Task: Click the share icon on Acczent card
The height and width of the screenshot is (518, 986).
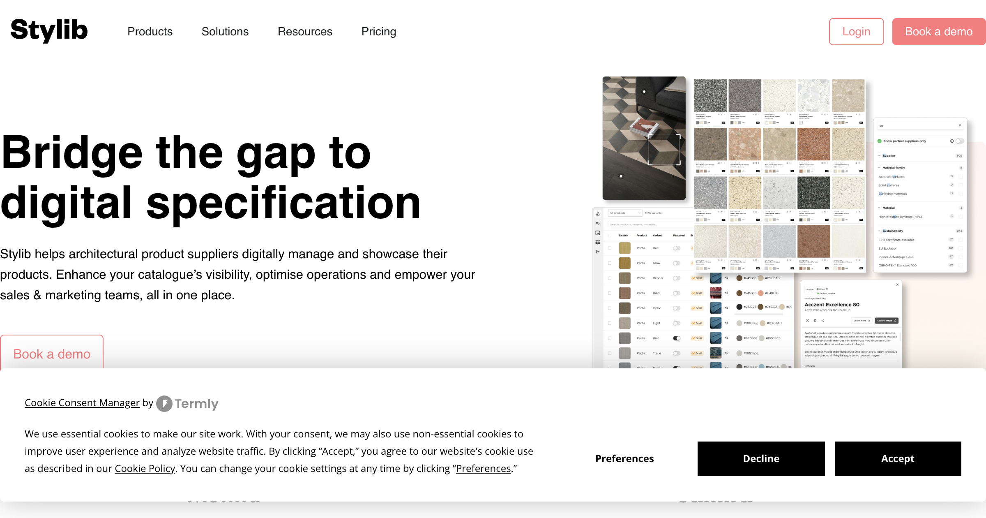Action: [822, 321]
